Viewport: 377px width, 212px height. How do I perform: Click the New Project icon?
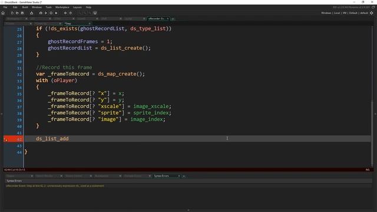pos(12,13)
